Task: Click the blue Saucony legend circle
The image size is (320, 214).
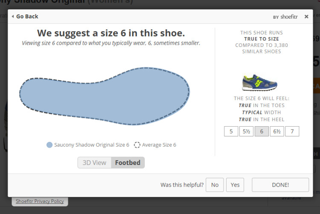Action: pos(49,145)
